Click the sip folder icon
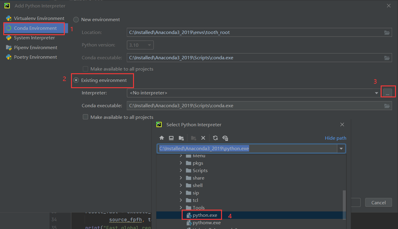The image size is (398, 229). pyautogui.click(x=188, y=193)
